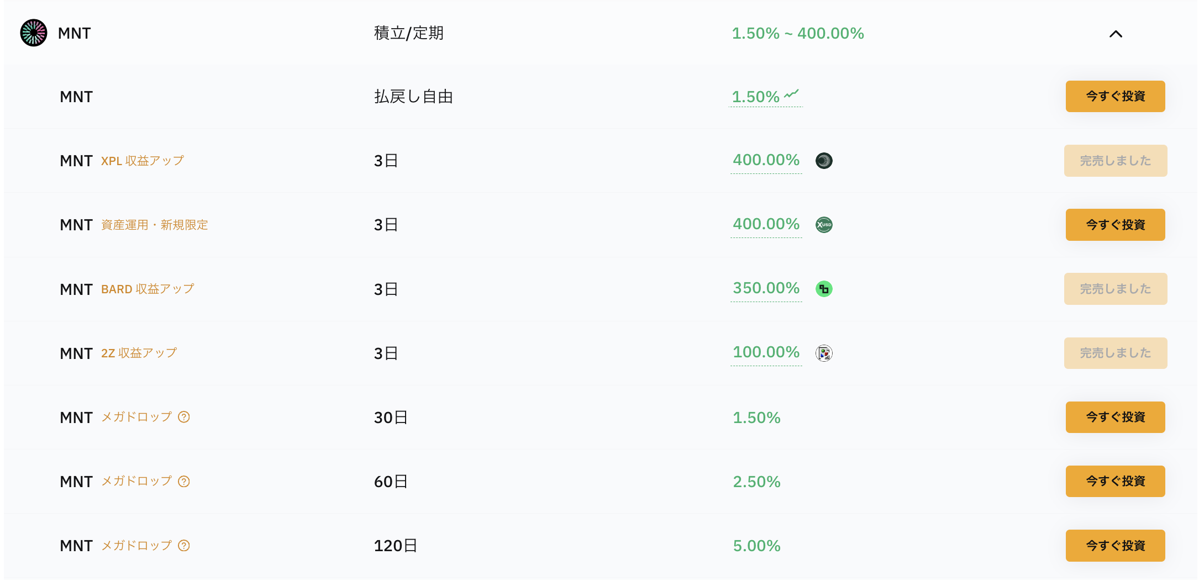Click the XUSD token icon next to 400.00%
Screen dimensions: 1199x581
pyautogui.click(x=824, y=225)
